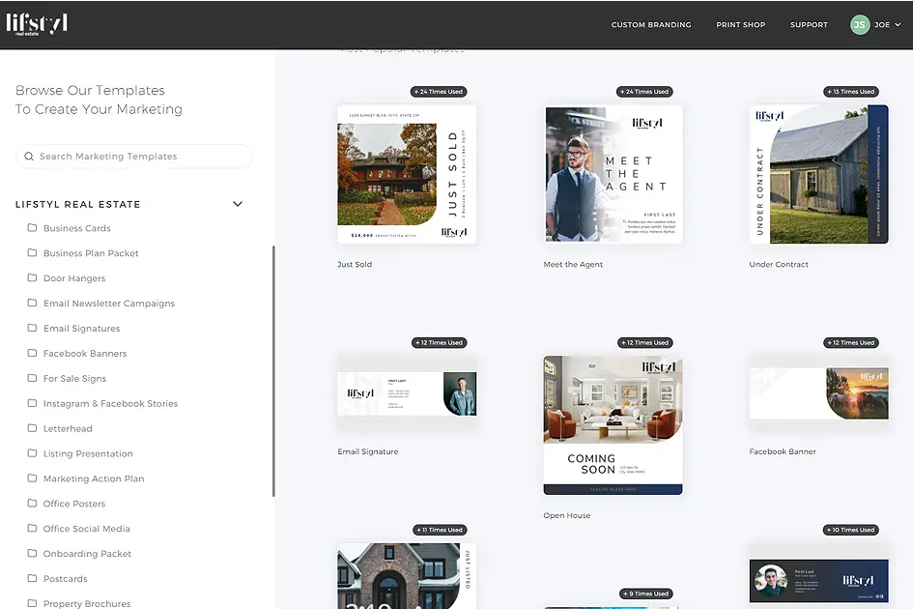This screenshot has height=609, width=913.
Task: Select Listing Presentation category
Action: (88, 454)
